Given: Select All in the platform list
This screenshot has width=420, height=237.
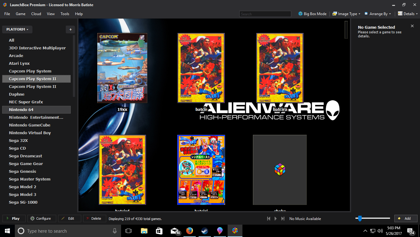Looking at the screenshot, I should (x=36, y=40).
